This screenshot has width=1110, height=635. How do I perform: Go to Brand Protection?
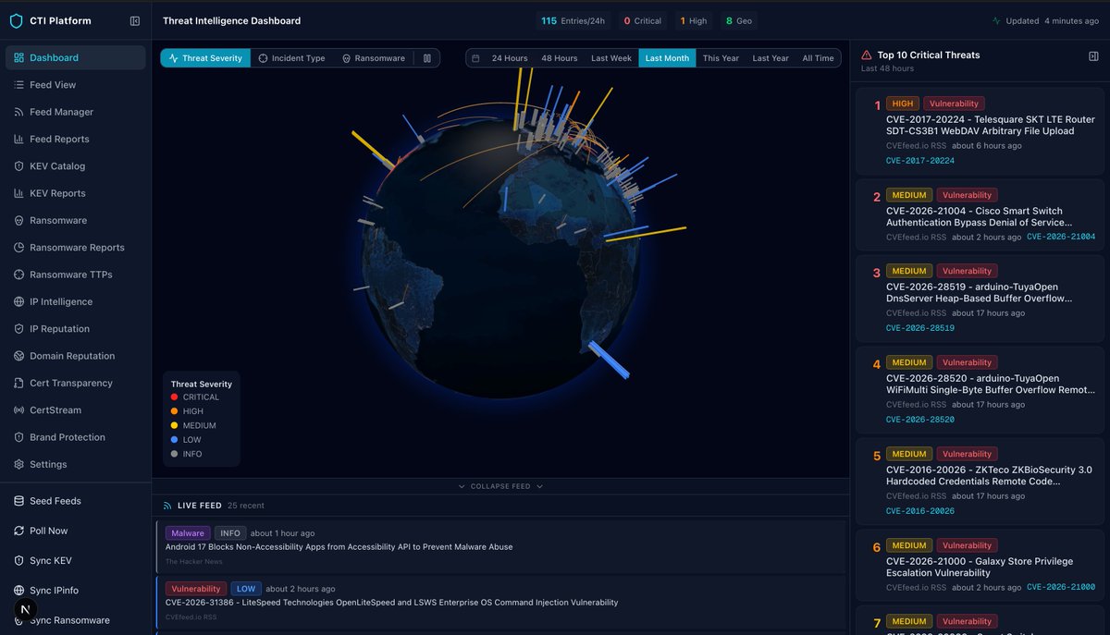click(75, 437)
